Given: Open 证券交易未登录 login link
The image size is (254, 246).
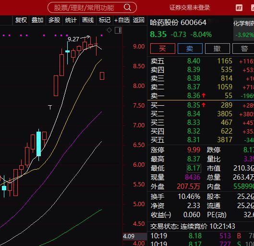Looking at the screenshot, I should pyautogui.click(x=190, y=8).
